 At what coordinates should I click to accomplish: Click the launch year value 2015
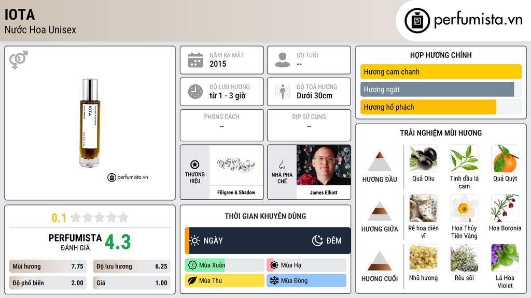click(218, 64)
